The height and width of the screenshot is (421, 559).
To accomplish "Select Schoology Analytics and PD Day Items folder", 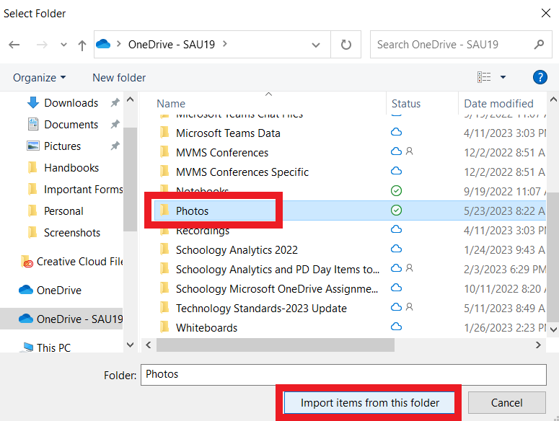I will (278, 270).
